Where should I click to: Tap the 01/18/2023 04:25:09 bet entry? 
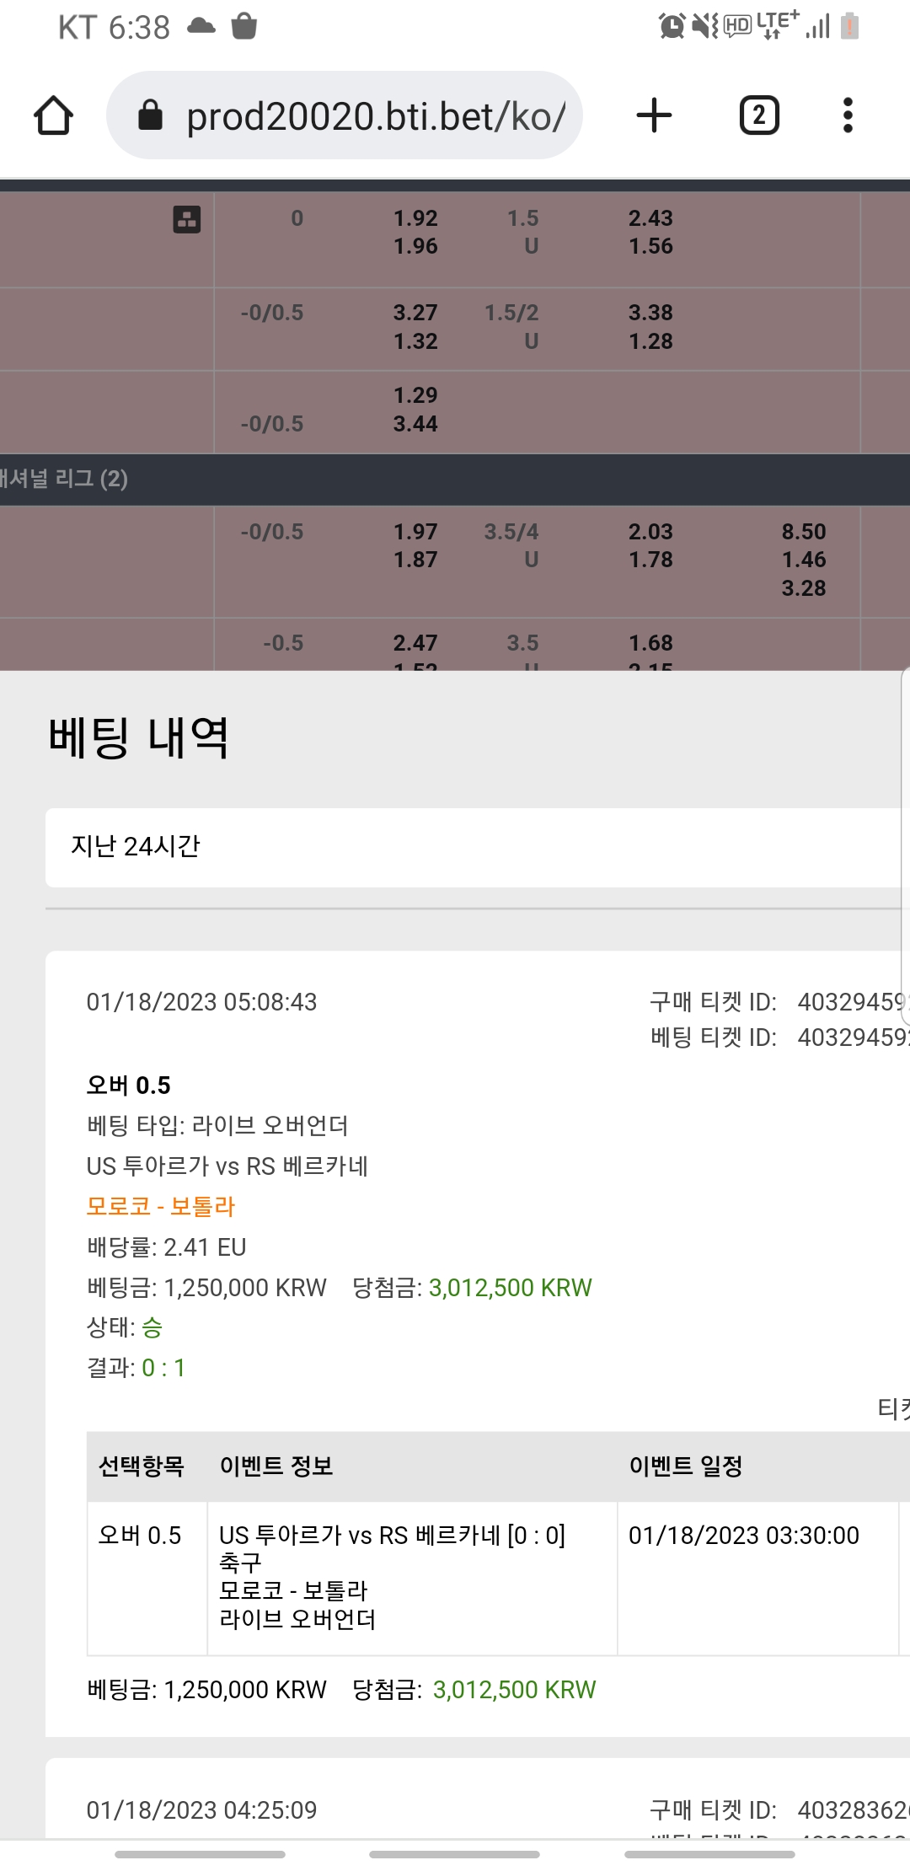point(201,1810)
